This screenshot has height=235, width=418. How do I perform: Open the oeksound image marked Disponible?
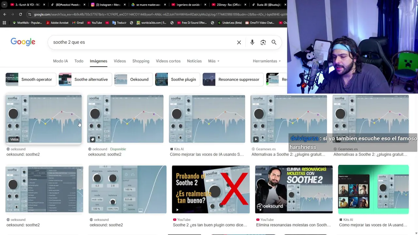pyautogui.click(x=125, y=119)
